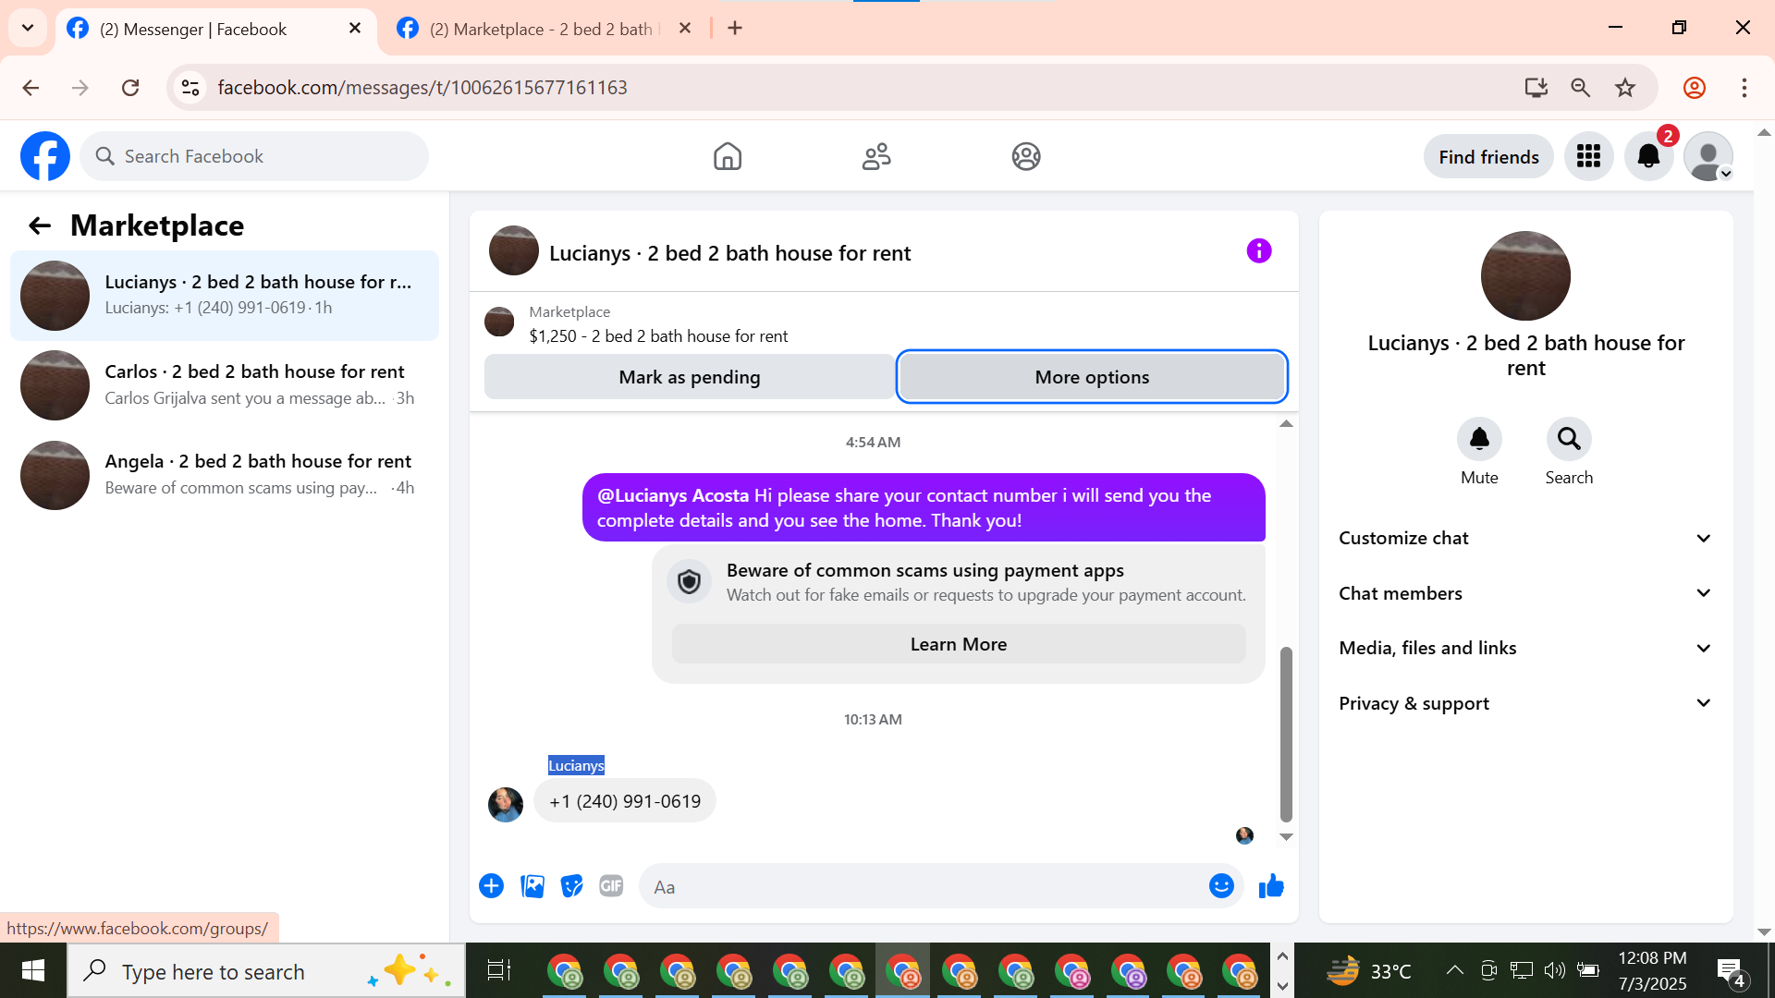Toggle conversation information purple icon
This screenshot has height=998, width=1775.
pos(1258,250)
